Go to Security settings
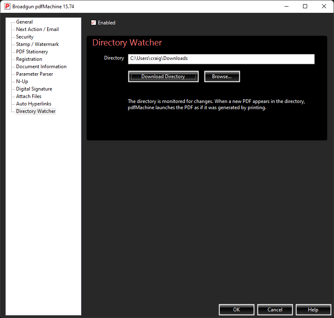The height and width of the screenshot is (318, 334). click(25, 37)
